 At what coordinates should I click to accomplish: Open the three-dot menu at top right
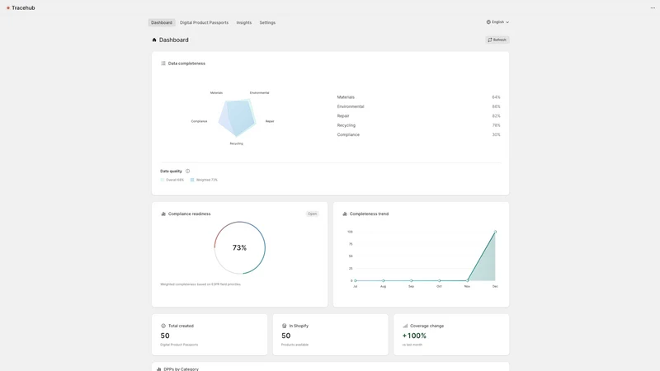coord(653,8)
